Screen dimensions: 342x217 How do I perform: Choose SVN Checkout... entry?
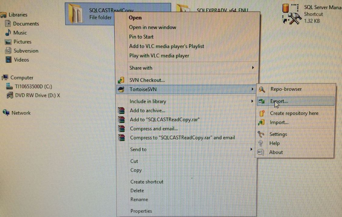click(147, 80)
